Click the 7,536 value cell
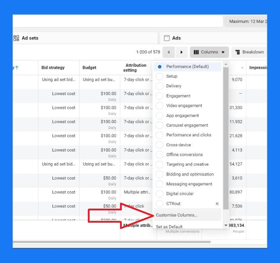The width and height of the screenshot is (280, 263). (x=237, y=206)
